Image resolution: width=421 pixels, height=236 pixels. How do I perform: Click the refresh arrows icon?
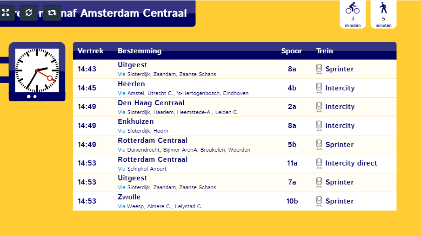click(29, 13)
